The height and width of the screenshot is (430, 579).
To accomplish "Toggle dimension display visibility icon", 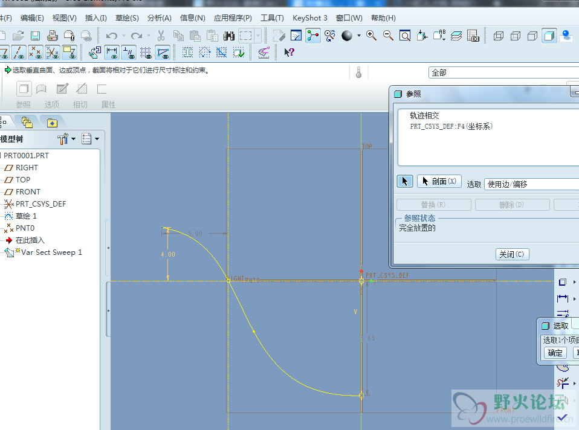I will [x=112, y=53].
